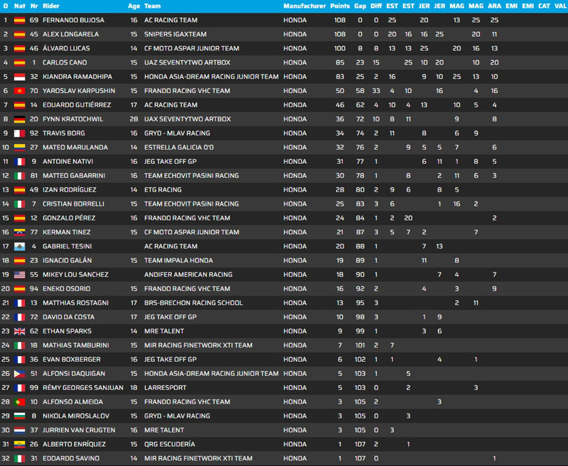The image size is (568, 466).
Task: Click the Indonesian flag beside Kiandra Ramadhipa
Action: [20, 77]
